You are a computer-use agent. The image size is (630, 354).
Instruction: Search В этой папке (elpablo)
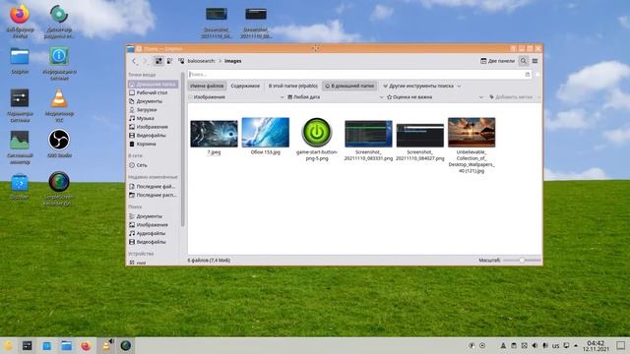pos(293,86)
